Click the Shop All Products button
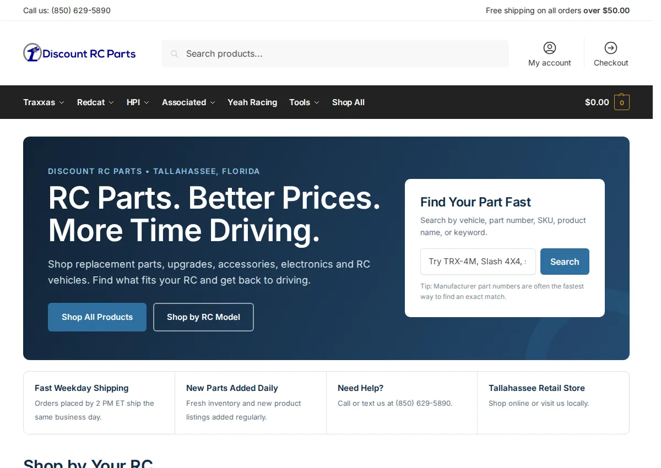 tap(97, 317)
